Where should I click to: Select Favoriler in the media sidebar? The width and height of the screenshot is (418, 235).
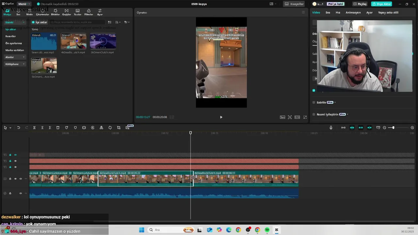tap(10, 36)
